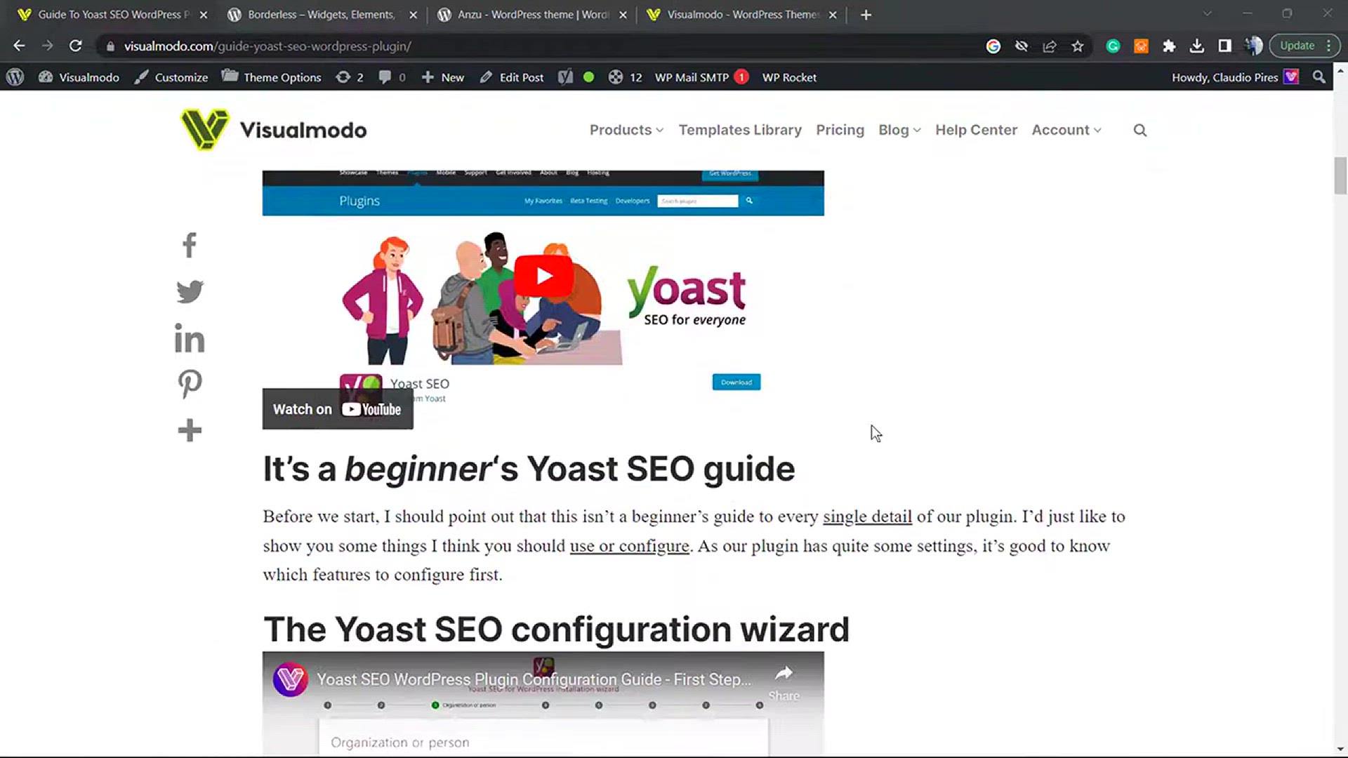Open the browser extensions puzzle icon
Image resolution: width=1348 pixels, height=758 pixels.
coord(1169,46)
